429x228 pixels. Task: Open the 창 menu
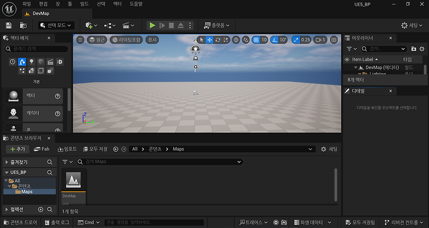tap(57, 4)
